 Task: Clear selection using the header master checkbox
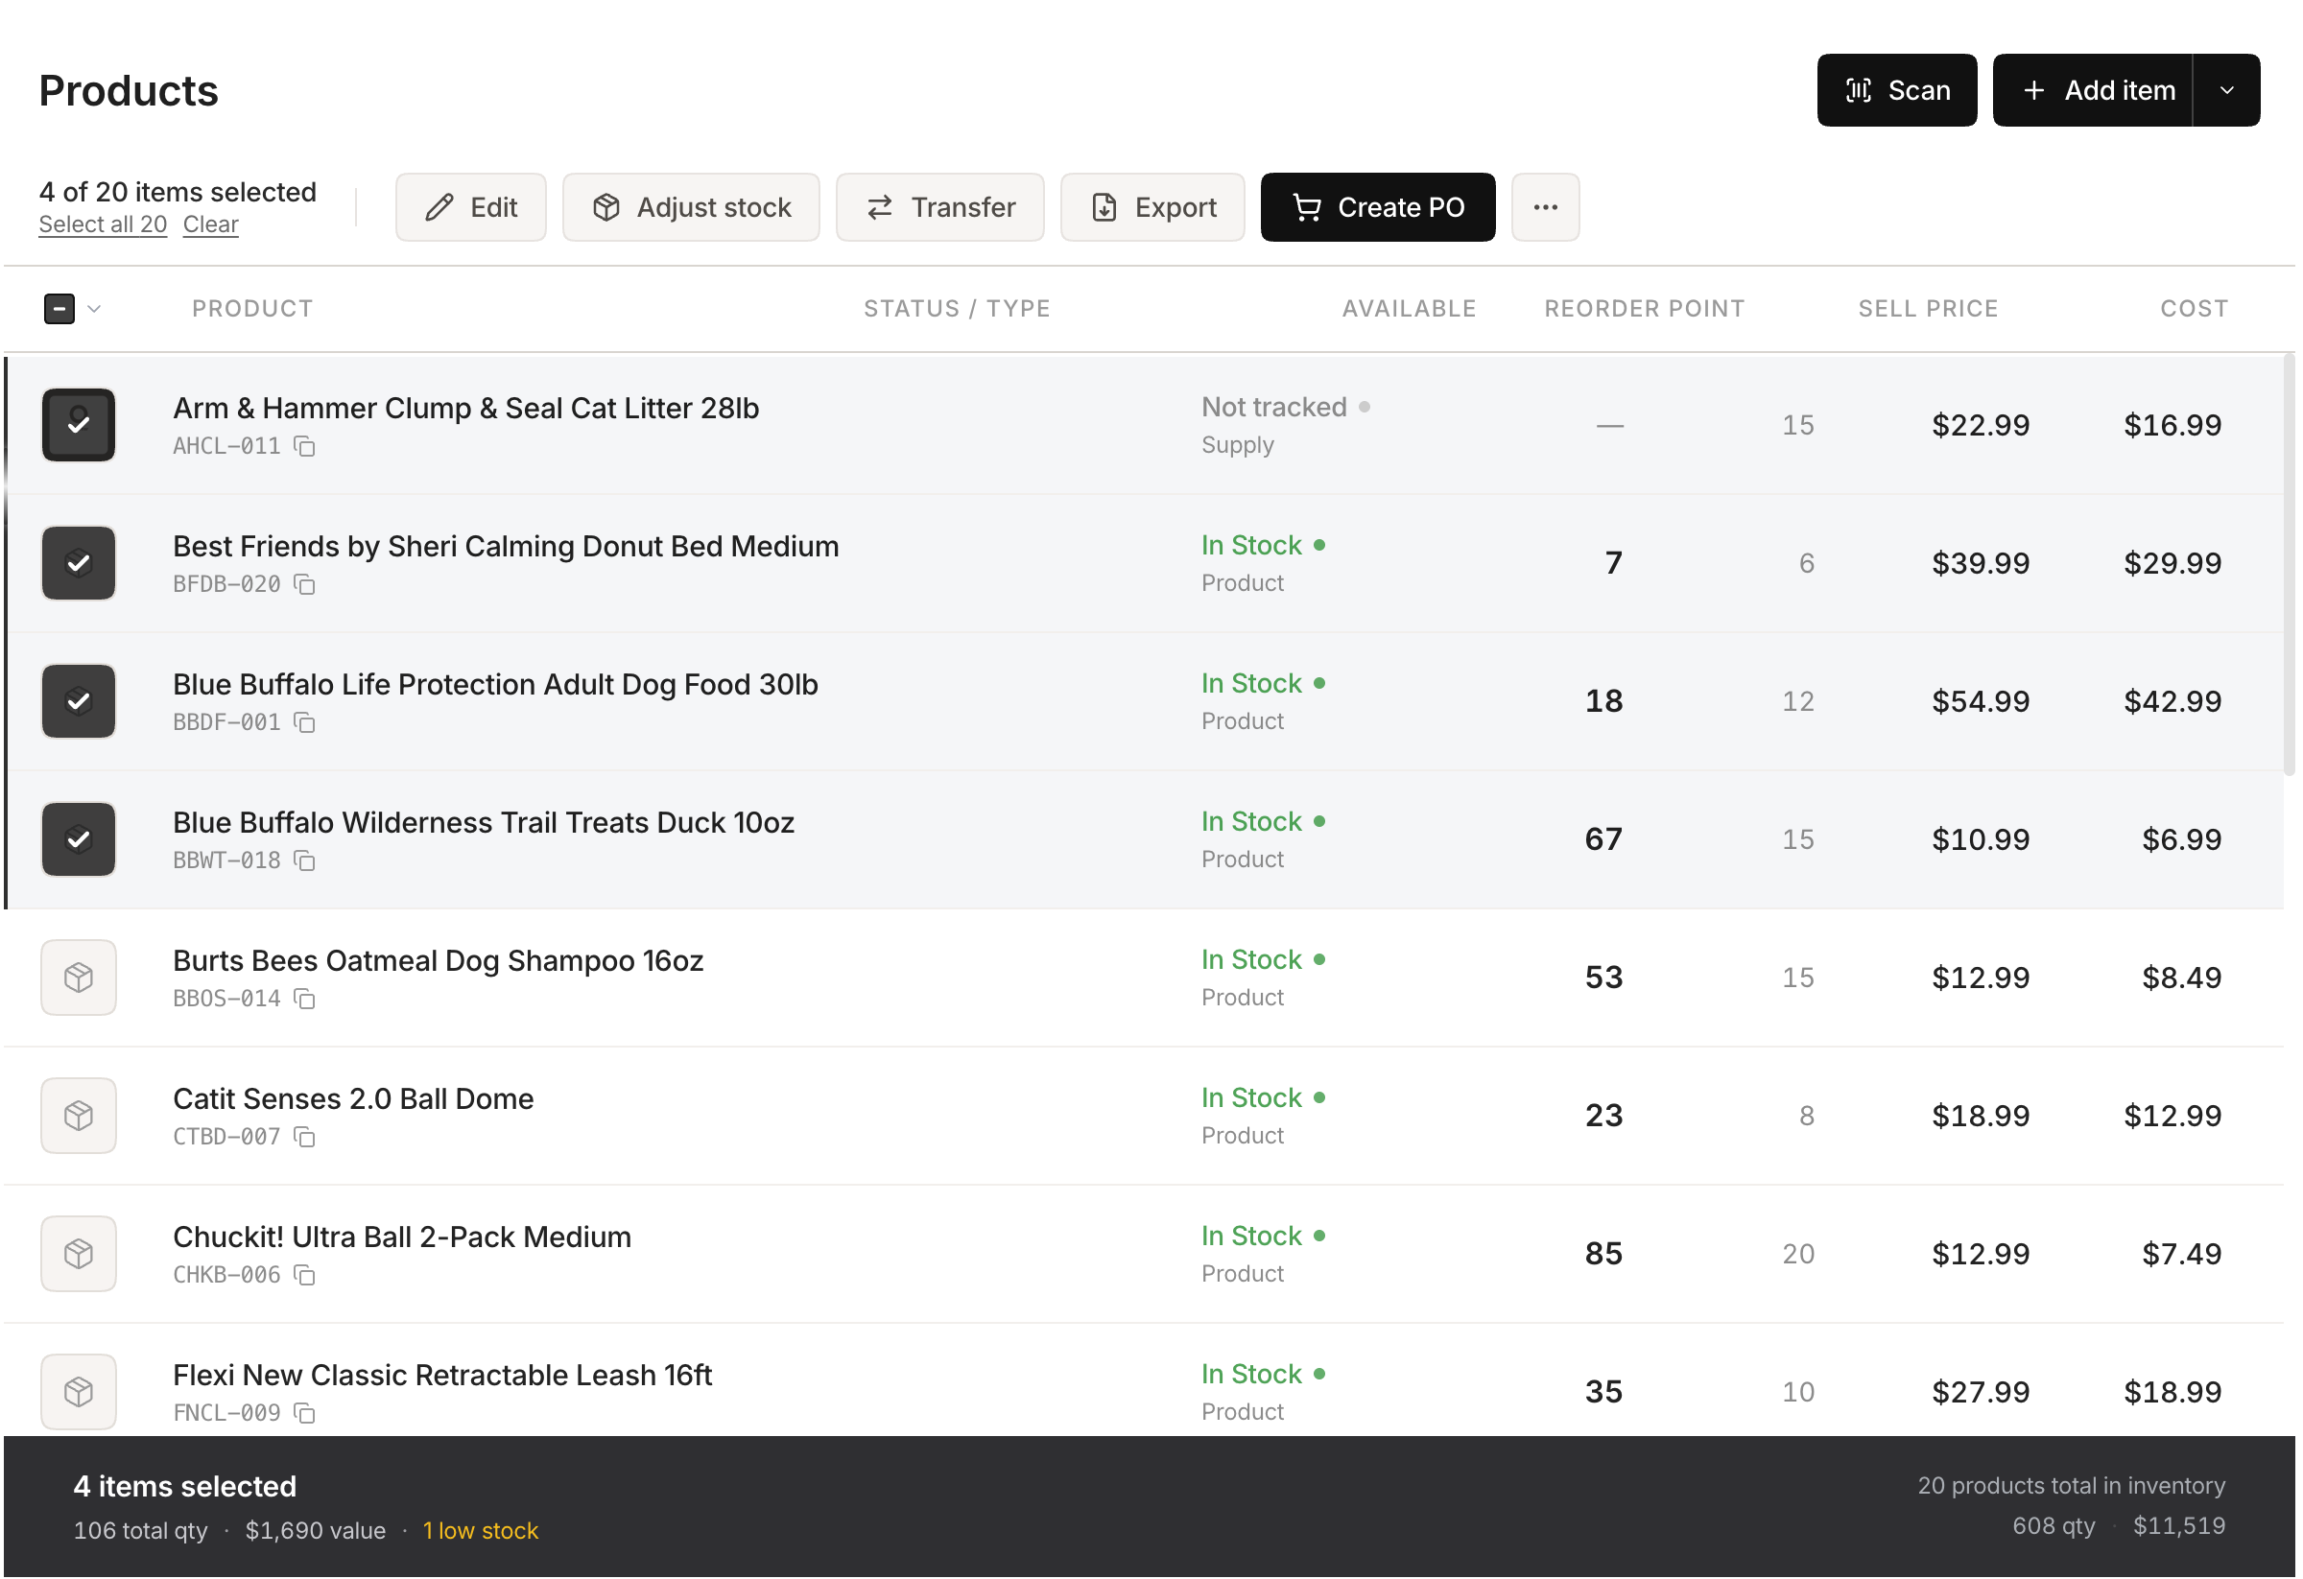tap(59, 308)
